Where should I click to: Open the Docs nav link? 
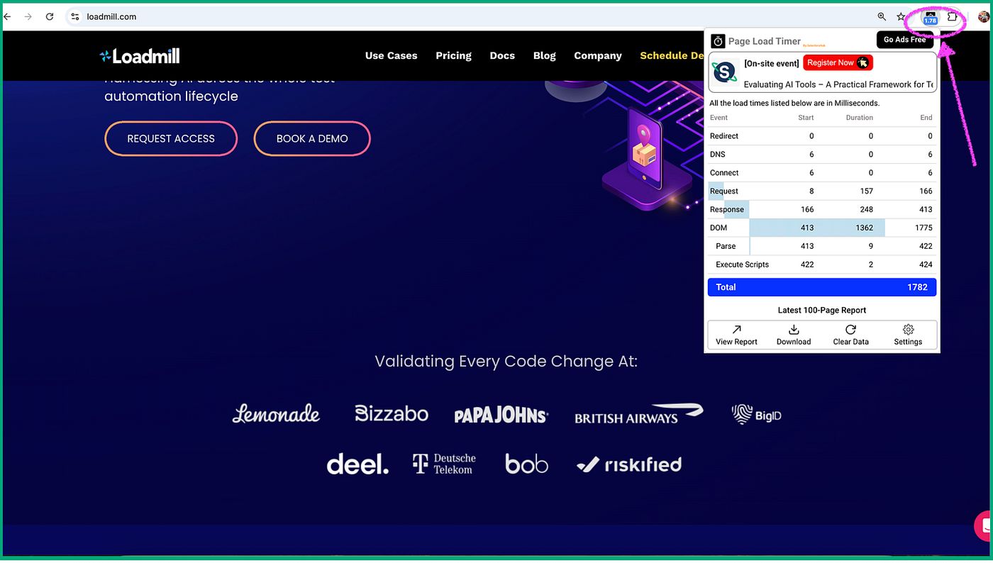(502, 55)
